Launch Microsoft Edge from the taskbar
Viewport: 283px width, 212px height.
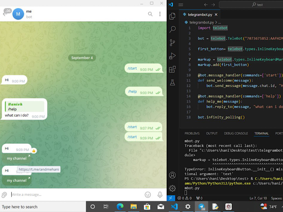click(x=120, y=206)
